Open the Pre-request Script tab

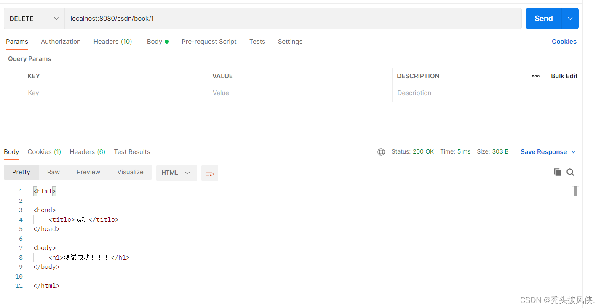pyautogui.click(x=209, y=42)
